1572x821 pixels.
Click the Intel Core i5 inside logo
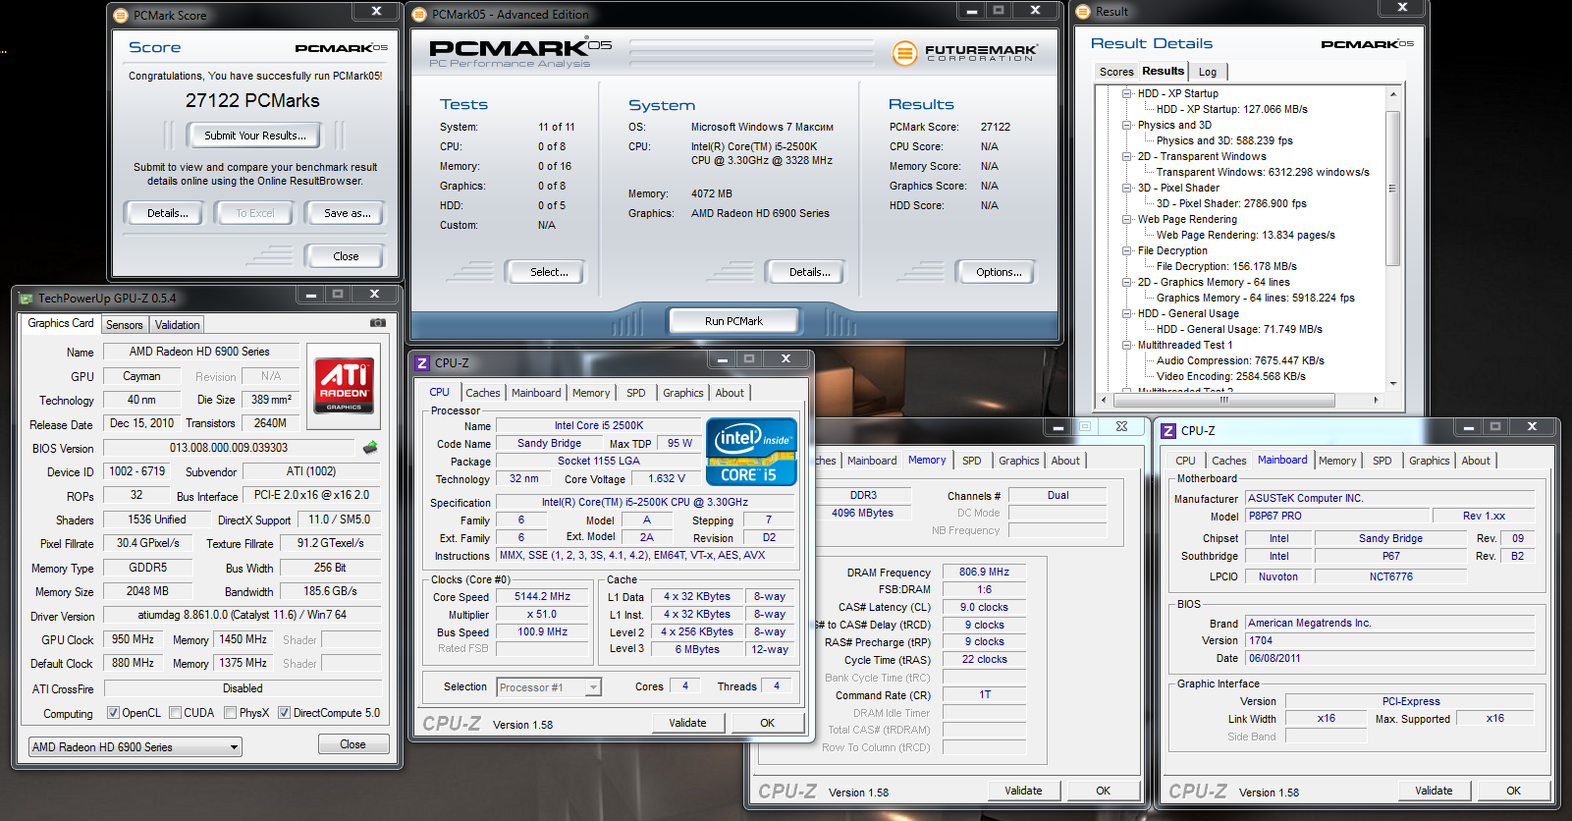(x=751, y=452)
